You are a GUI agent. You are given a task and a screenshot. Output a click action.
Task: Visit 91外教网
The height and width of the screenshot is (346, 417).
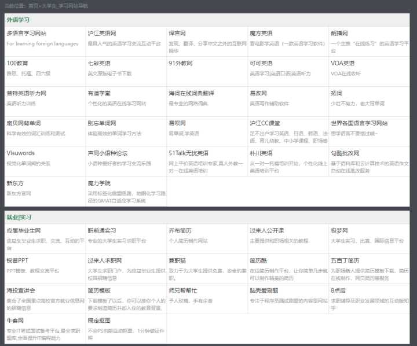pos(181,63)
